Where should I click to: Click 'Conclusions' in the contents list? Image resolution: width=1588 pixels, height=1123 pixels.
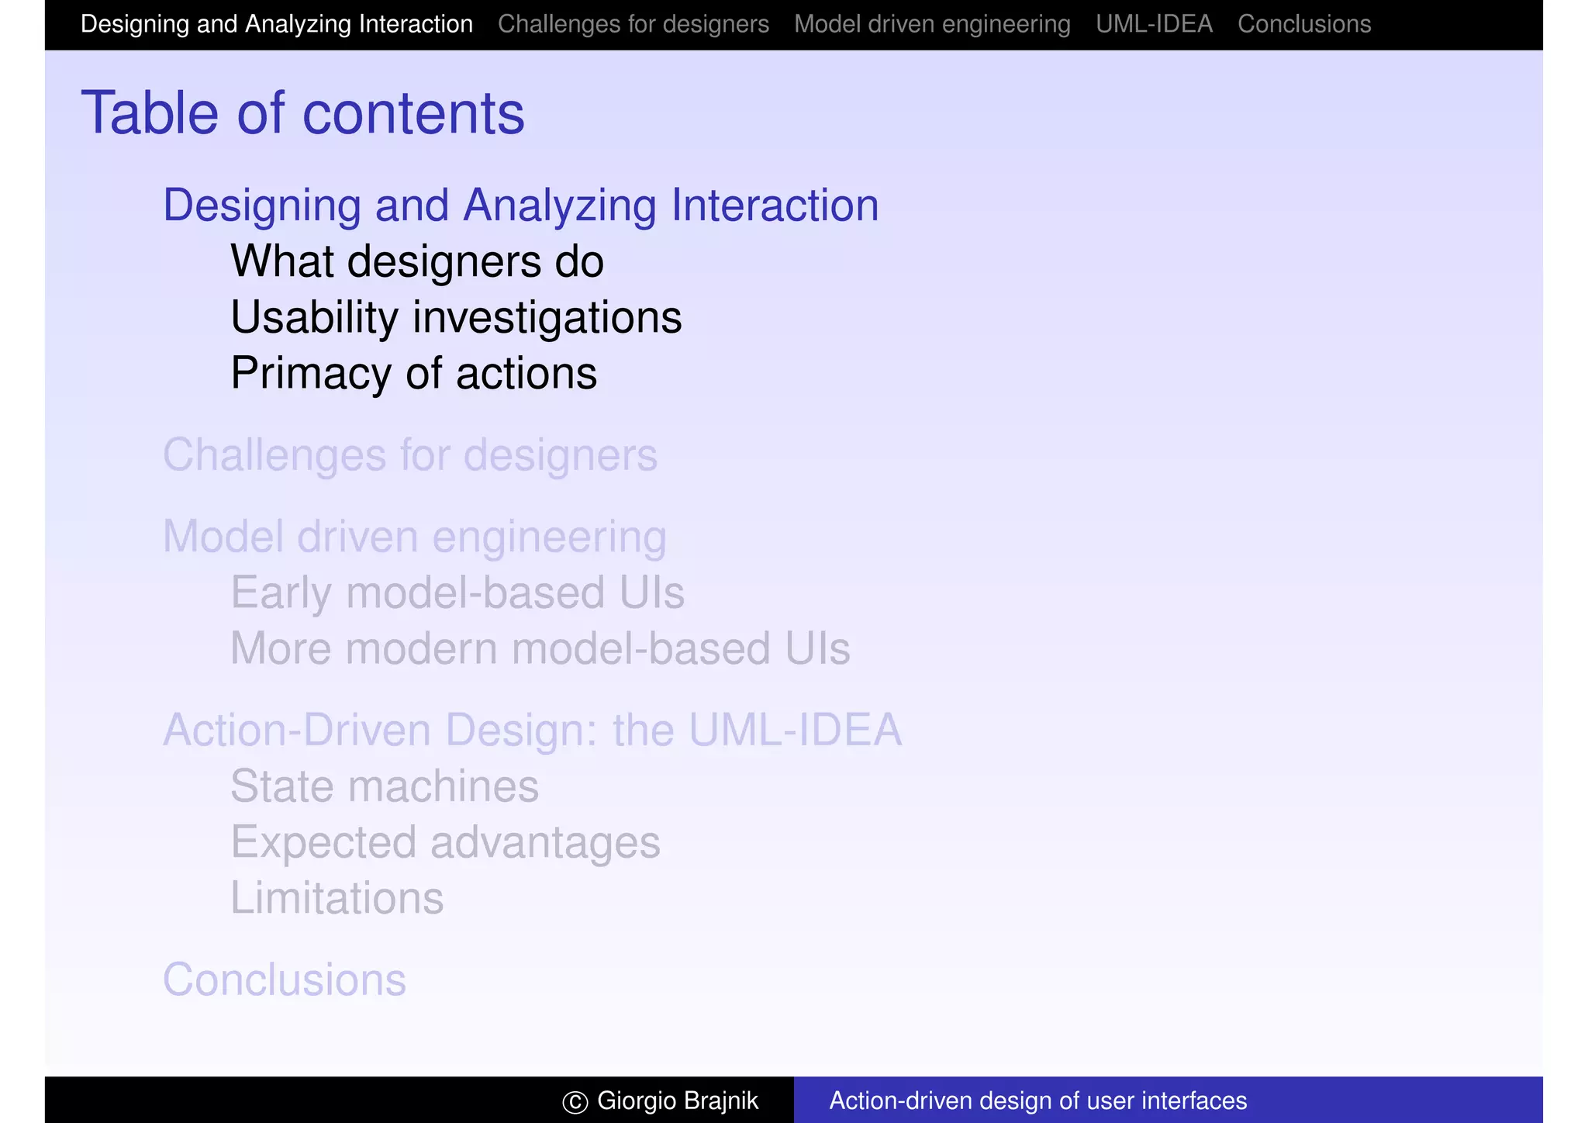tap(284, 980)
